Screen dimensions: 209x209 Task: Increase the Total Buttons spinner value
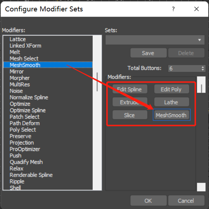203,67
